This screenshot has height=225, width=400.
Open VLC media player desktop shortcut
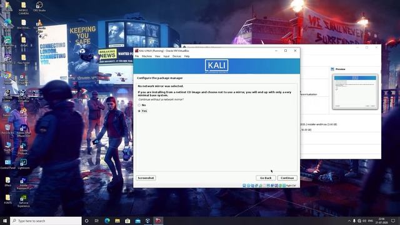tap(39, 24)
